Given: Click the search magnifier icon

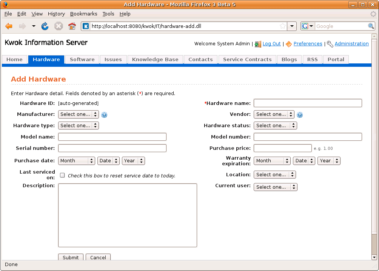Looking at the screenshot, I should [x=371, y=26].
